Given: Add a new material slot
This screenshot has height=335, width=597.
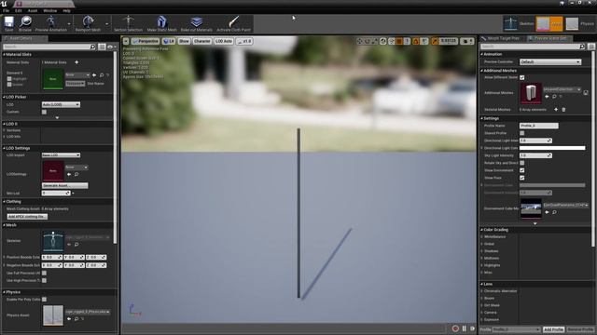Looking at the screenshot, I should pos(76,62).
